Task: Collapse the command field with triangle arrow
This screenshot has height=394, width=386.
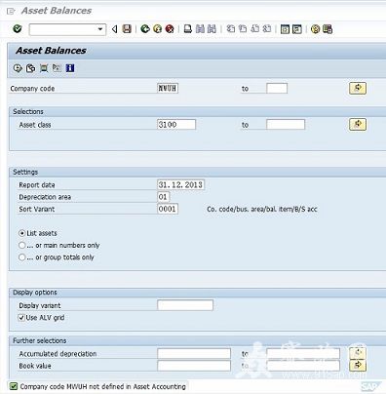Action: pos(114,29)
